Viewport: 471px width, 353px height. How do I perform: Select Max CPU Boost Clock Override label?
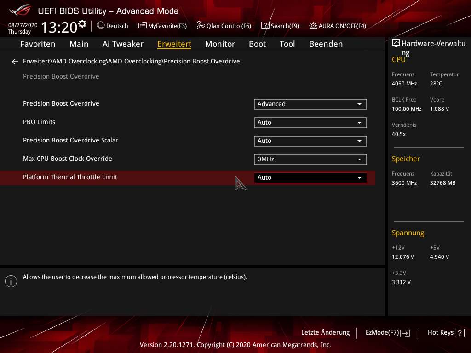tap(67, 159)
